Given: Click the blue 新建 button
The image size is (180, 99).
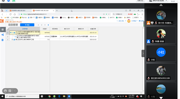Looking at the screenshot, I should click(27, 25).
